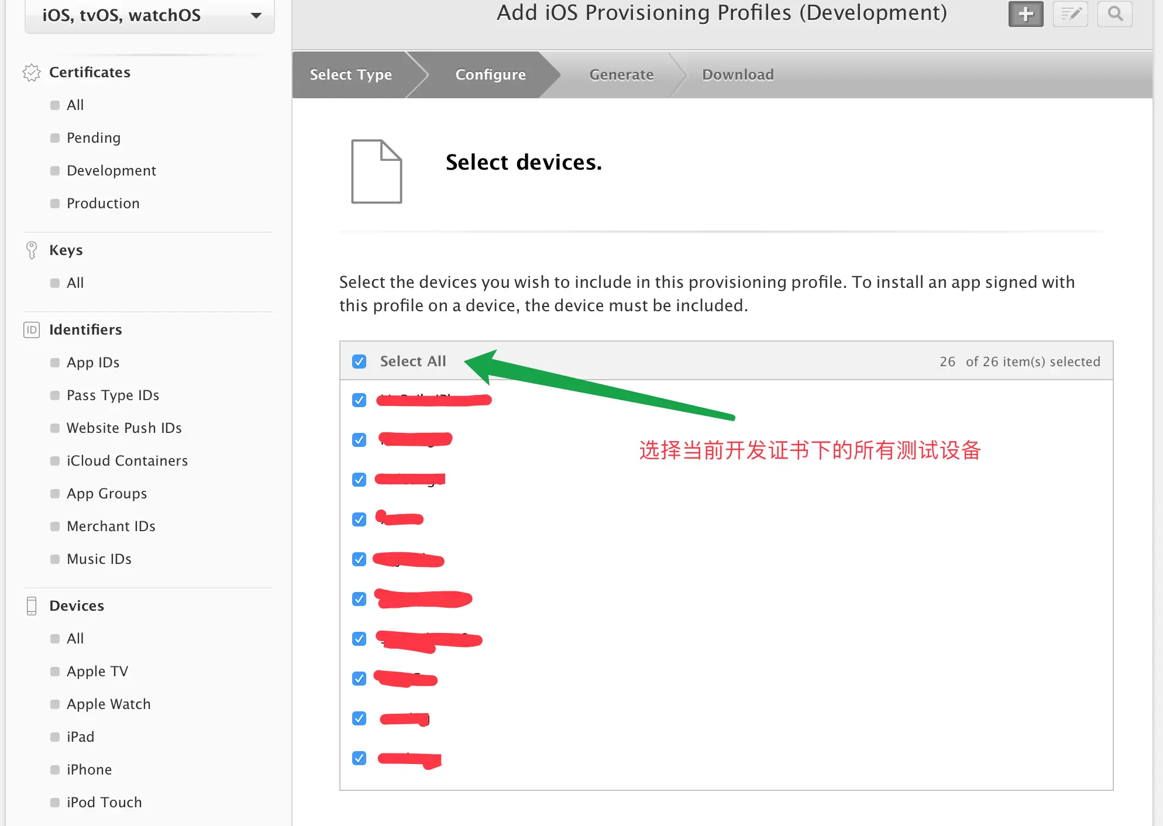Screen dimensions: 1163x826
Task: Open App IDs in Identifiers
Action: (x=92, y=363)
